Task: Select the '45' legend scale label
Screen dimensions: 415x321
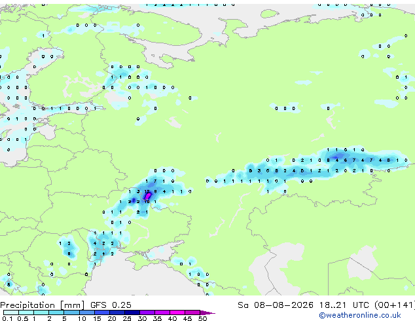Action: pos(187,318)
